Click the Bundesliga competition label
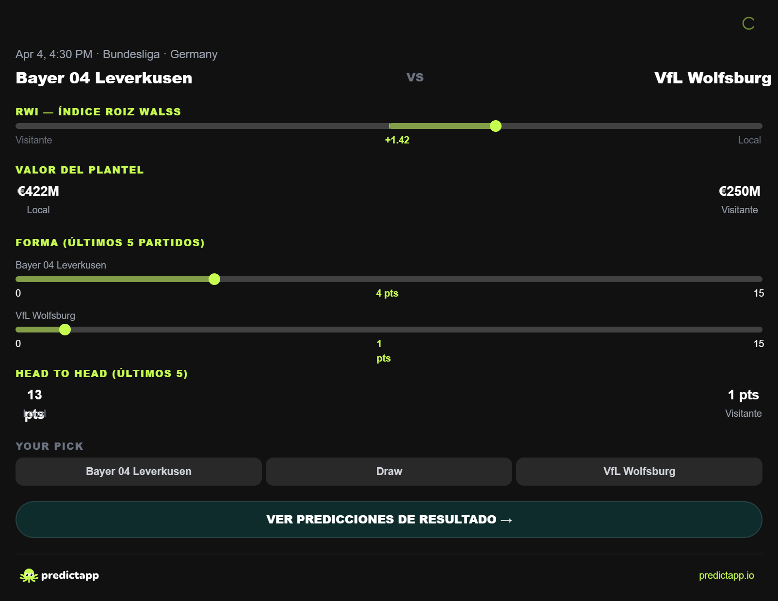778x601 pixels. 131,54
